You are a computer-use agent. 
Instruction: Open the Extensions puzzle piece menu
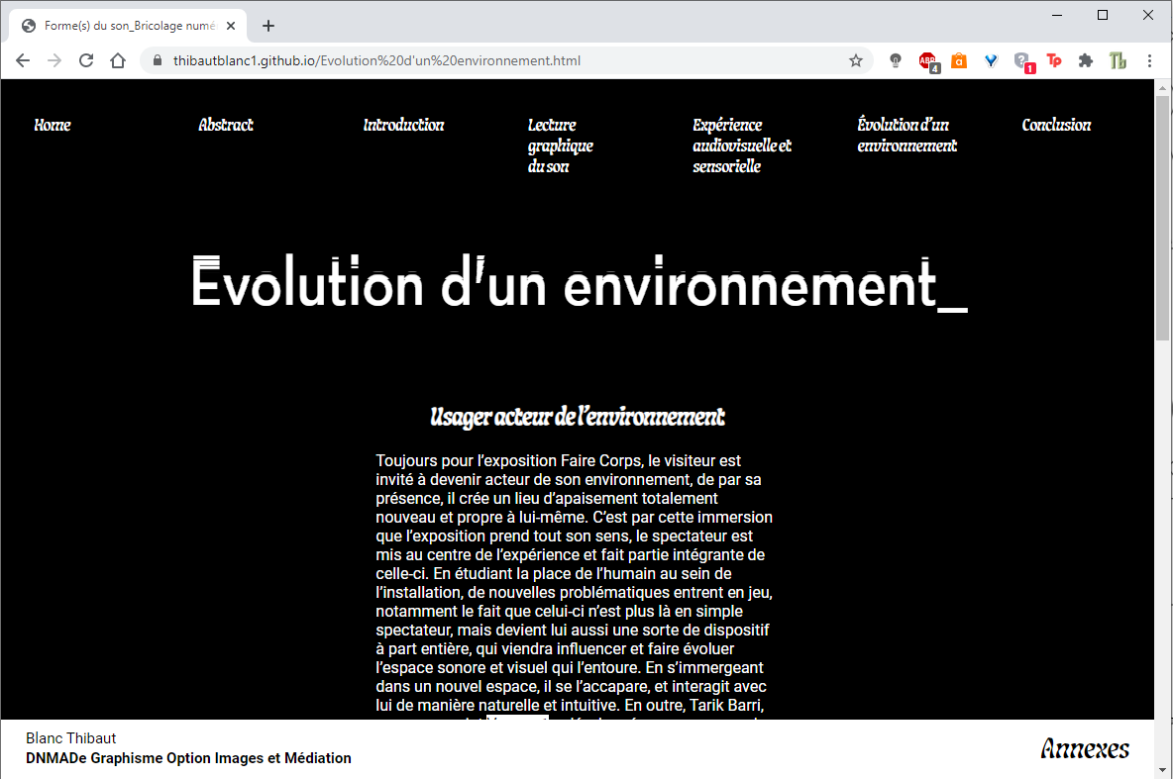1086,60
